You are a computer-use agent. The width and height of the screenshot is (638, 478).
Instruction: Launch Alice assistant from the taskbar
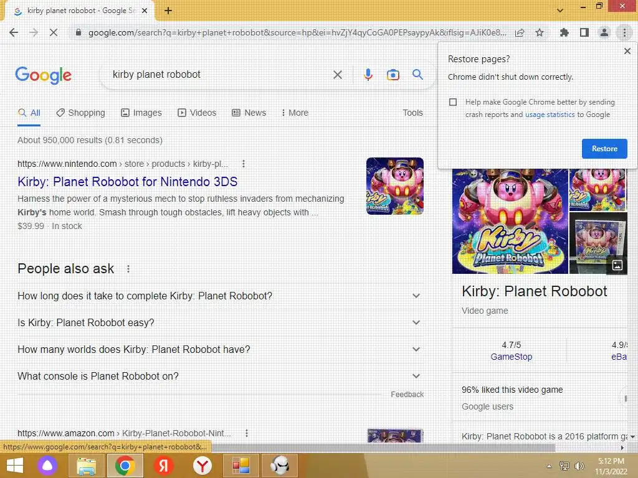point(47,466)
